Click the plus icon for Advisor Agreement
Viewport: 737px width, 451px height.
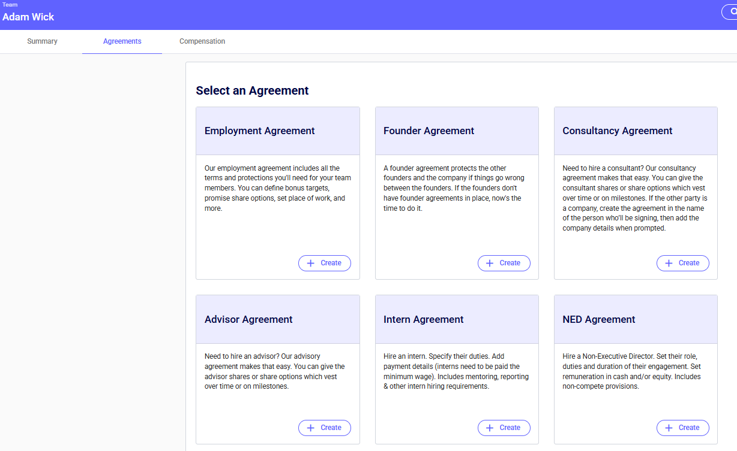click(311, 428)
